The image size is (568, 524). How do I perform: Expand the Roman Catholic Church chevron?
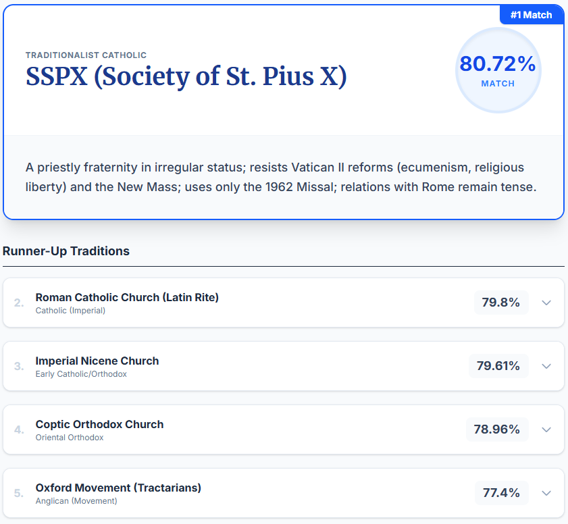point(546,303)
